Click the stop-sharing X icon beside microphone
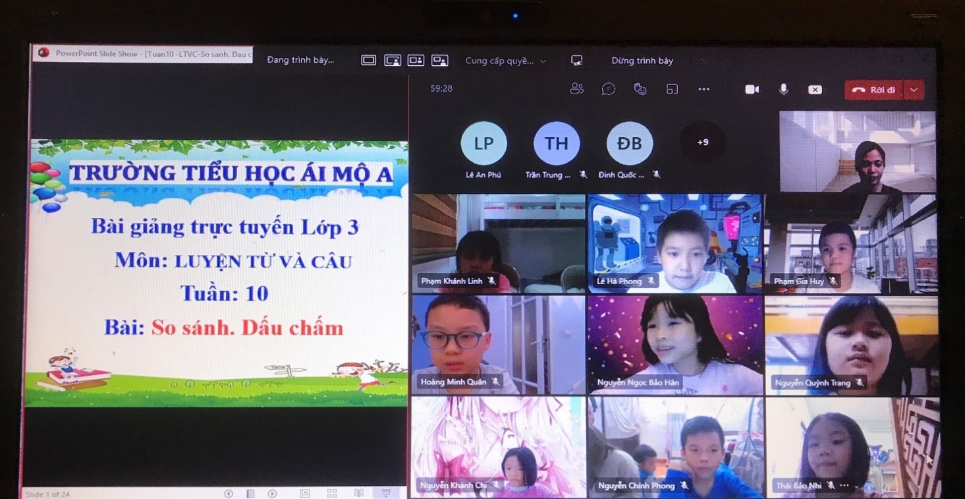Screen dimensions: 965x499 (815, 90)
